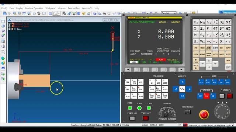
Task: Open the Display menu
Action: click(20, 8)
